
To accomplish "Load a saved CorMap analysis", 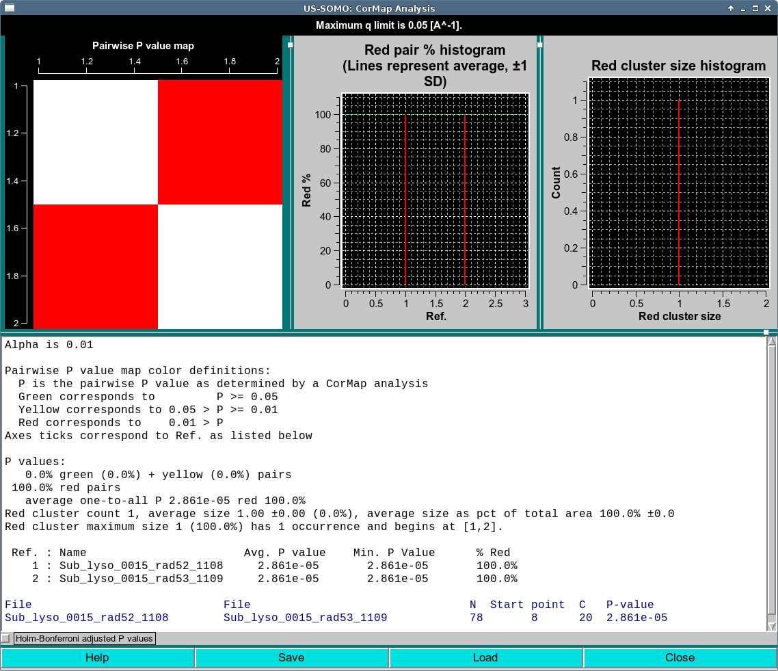I will click(x=485, y=657).
